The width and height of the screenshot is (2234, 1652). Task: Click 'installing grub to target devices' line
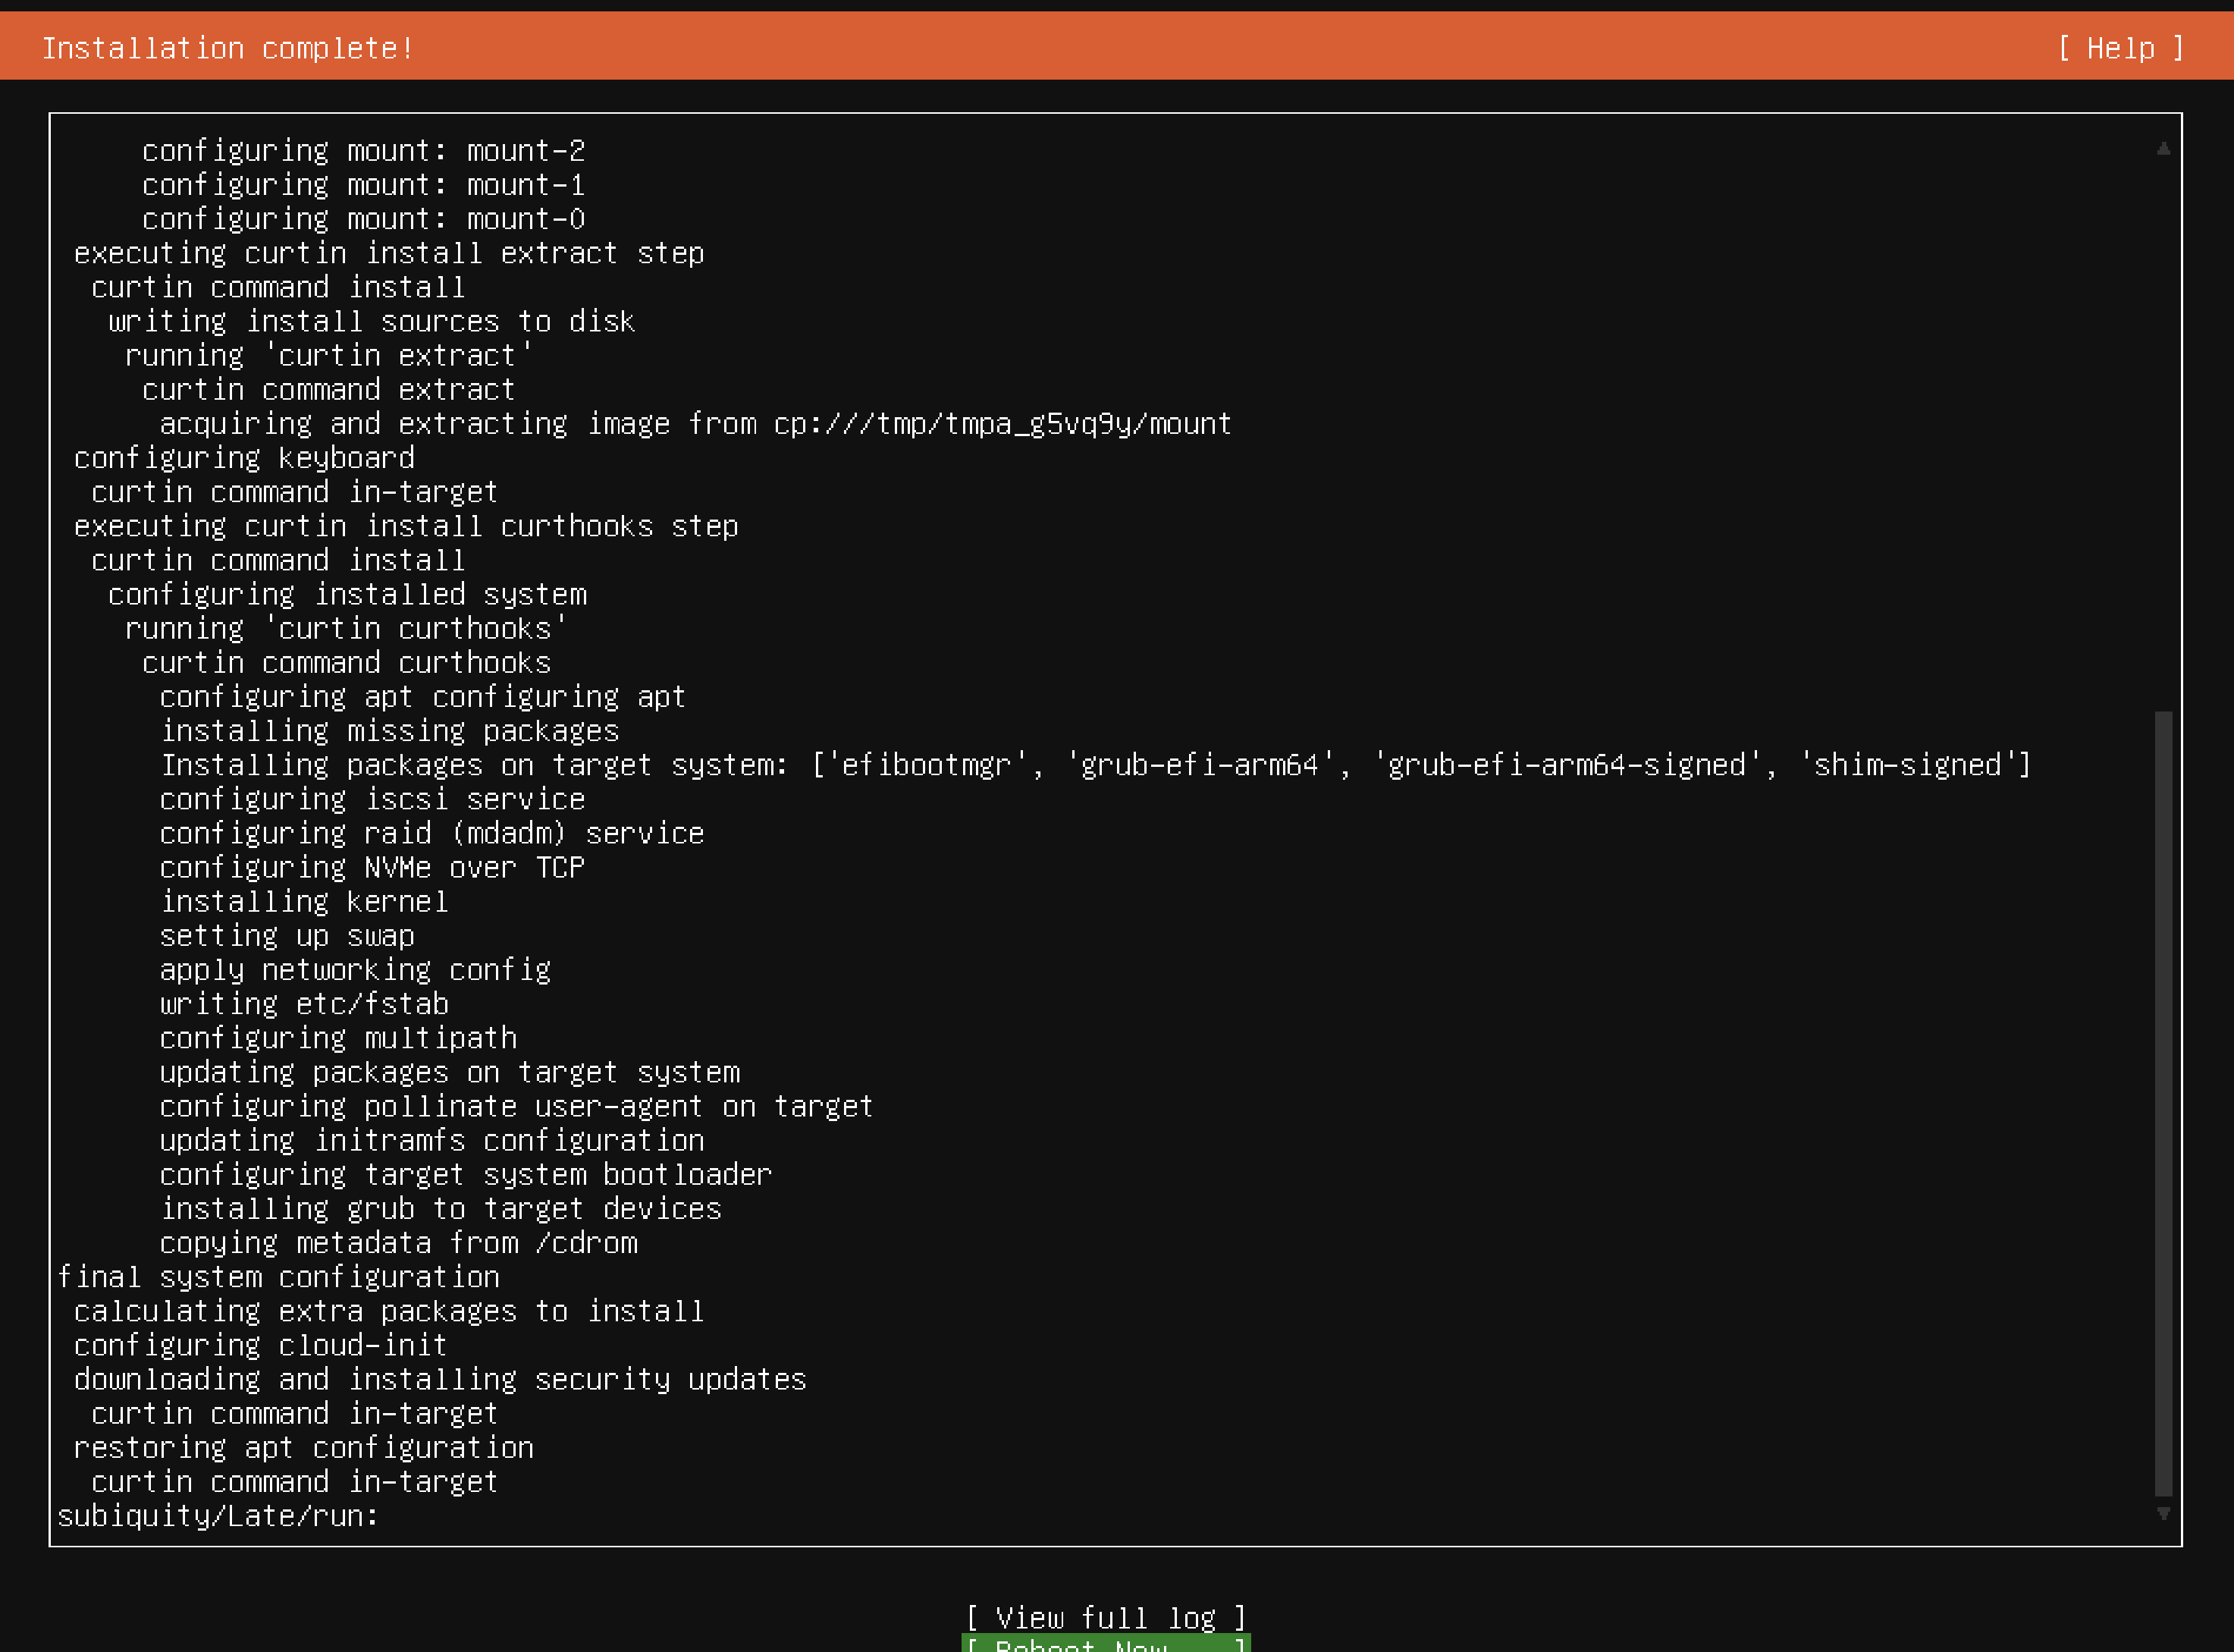click(x=440, y=1208)
